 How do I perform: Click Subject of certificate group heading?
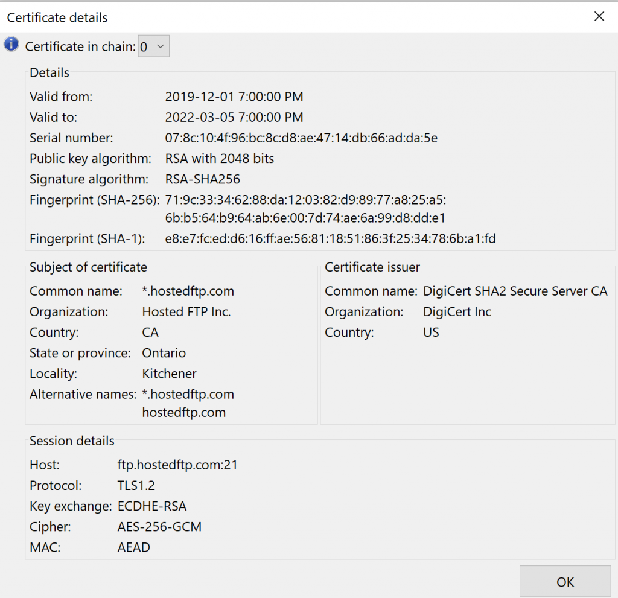88,267
